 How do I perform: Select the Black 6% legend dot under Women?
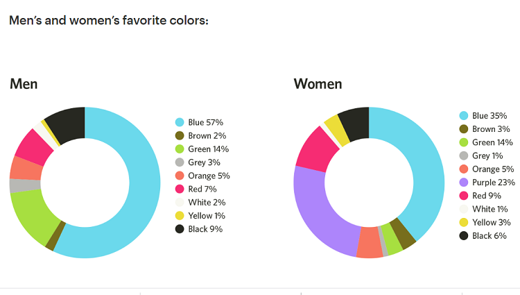(464, 235)
